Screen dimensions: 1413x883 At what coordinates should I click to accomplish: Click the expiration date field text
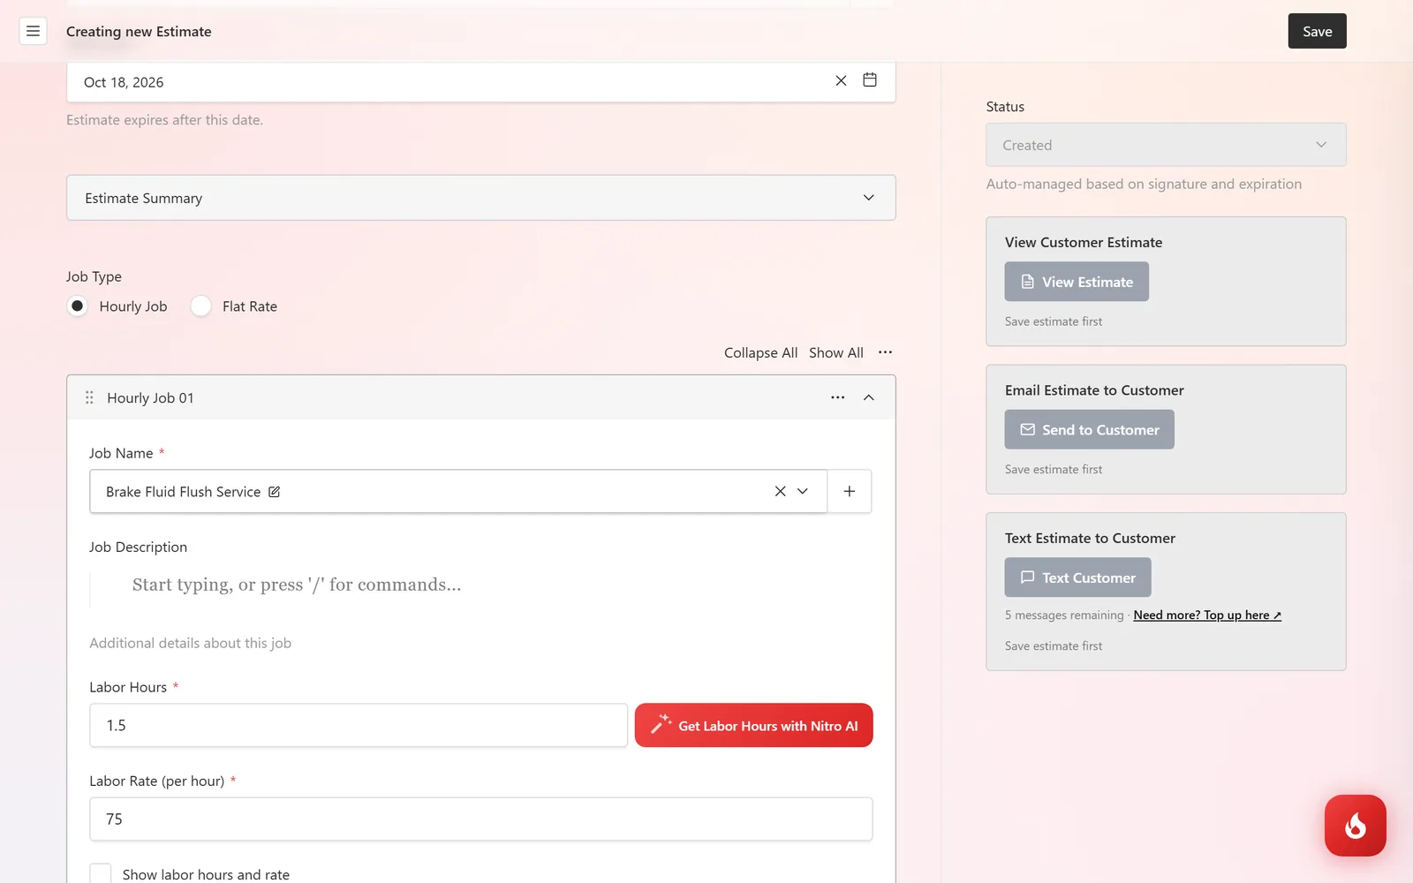click(x=124, y=82)
